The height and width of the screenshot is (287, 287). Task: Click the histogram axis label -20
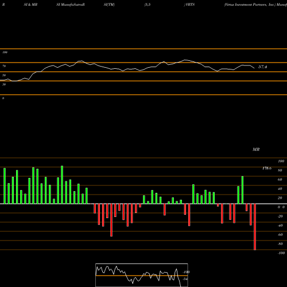pyautogui.click(x=280, y=216)
